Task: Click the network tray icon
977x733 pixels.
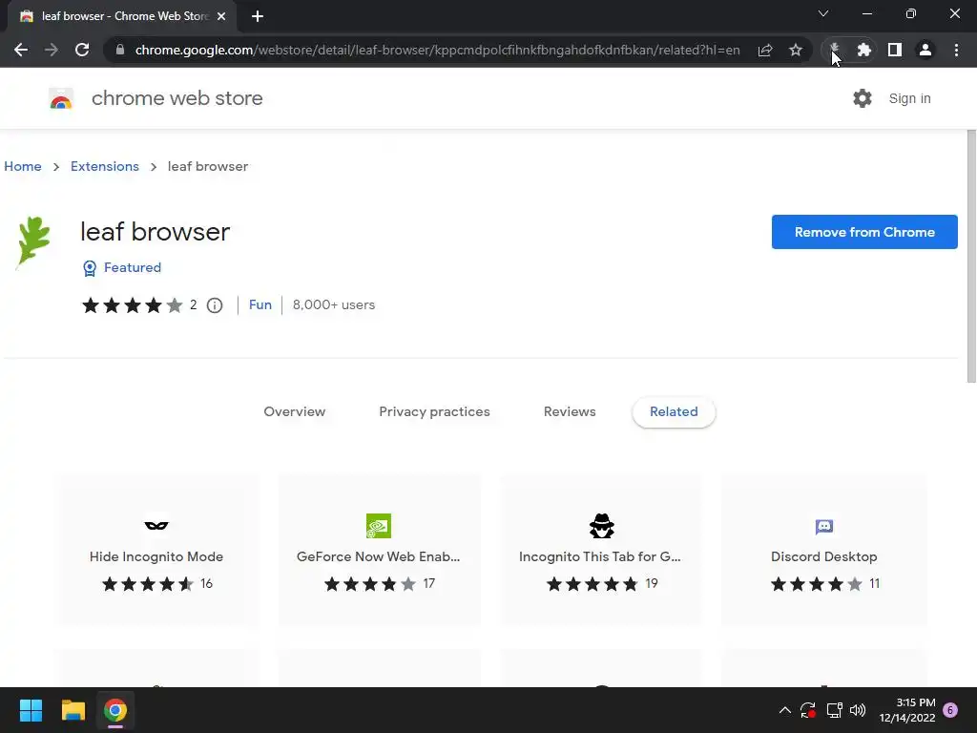Action: (x=834, y=710)
